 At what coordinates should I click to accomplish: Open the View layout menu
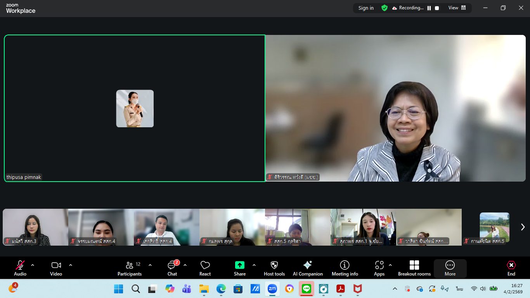pos(457,8)
